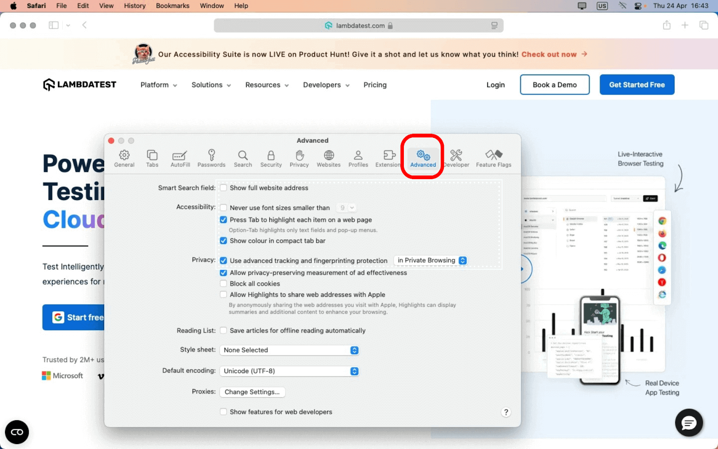Open the Privacy settings pane

coord(299,159)
